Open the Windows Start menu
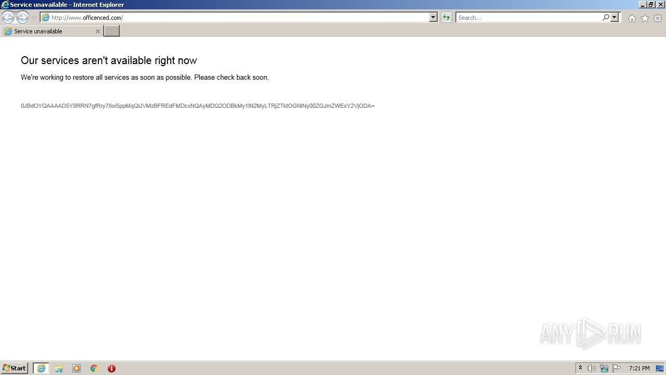 pyautogui.click(x=15, y=368)
